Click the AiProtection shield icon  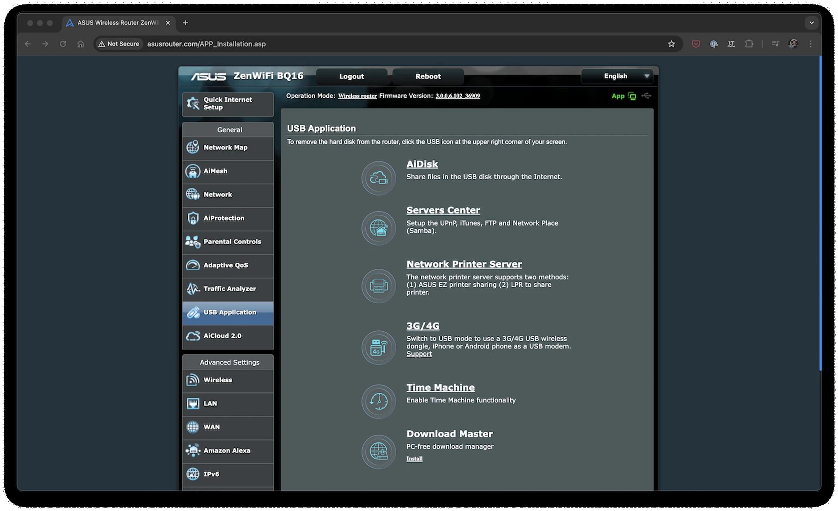192,218
